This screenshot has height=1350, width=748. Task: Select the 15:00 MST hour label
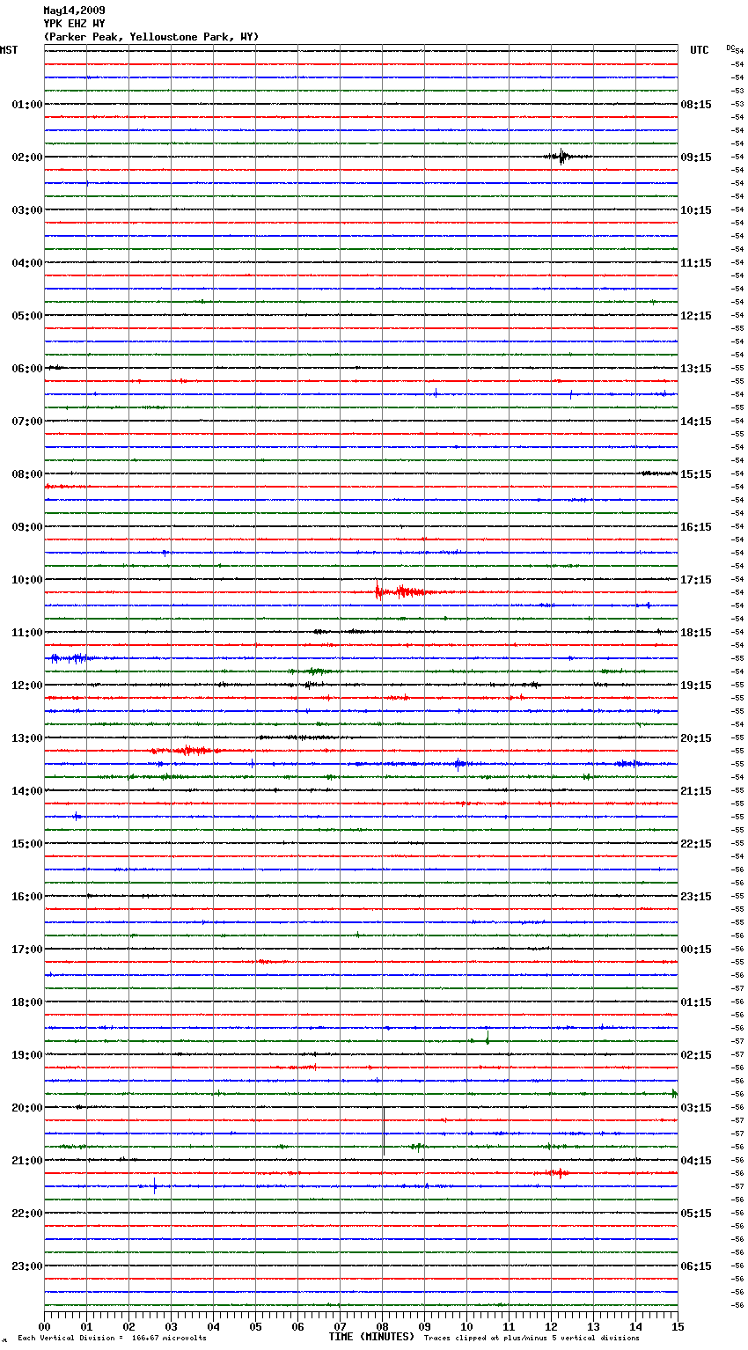(26, 844)
